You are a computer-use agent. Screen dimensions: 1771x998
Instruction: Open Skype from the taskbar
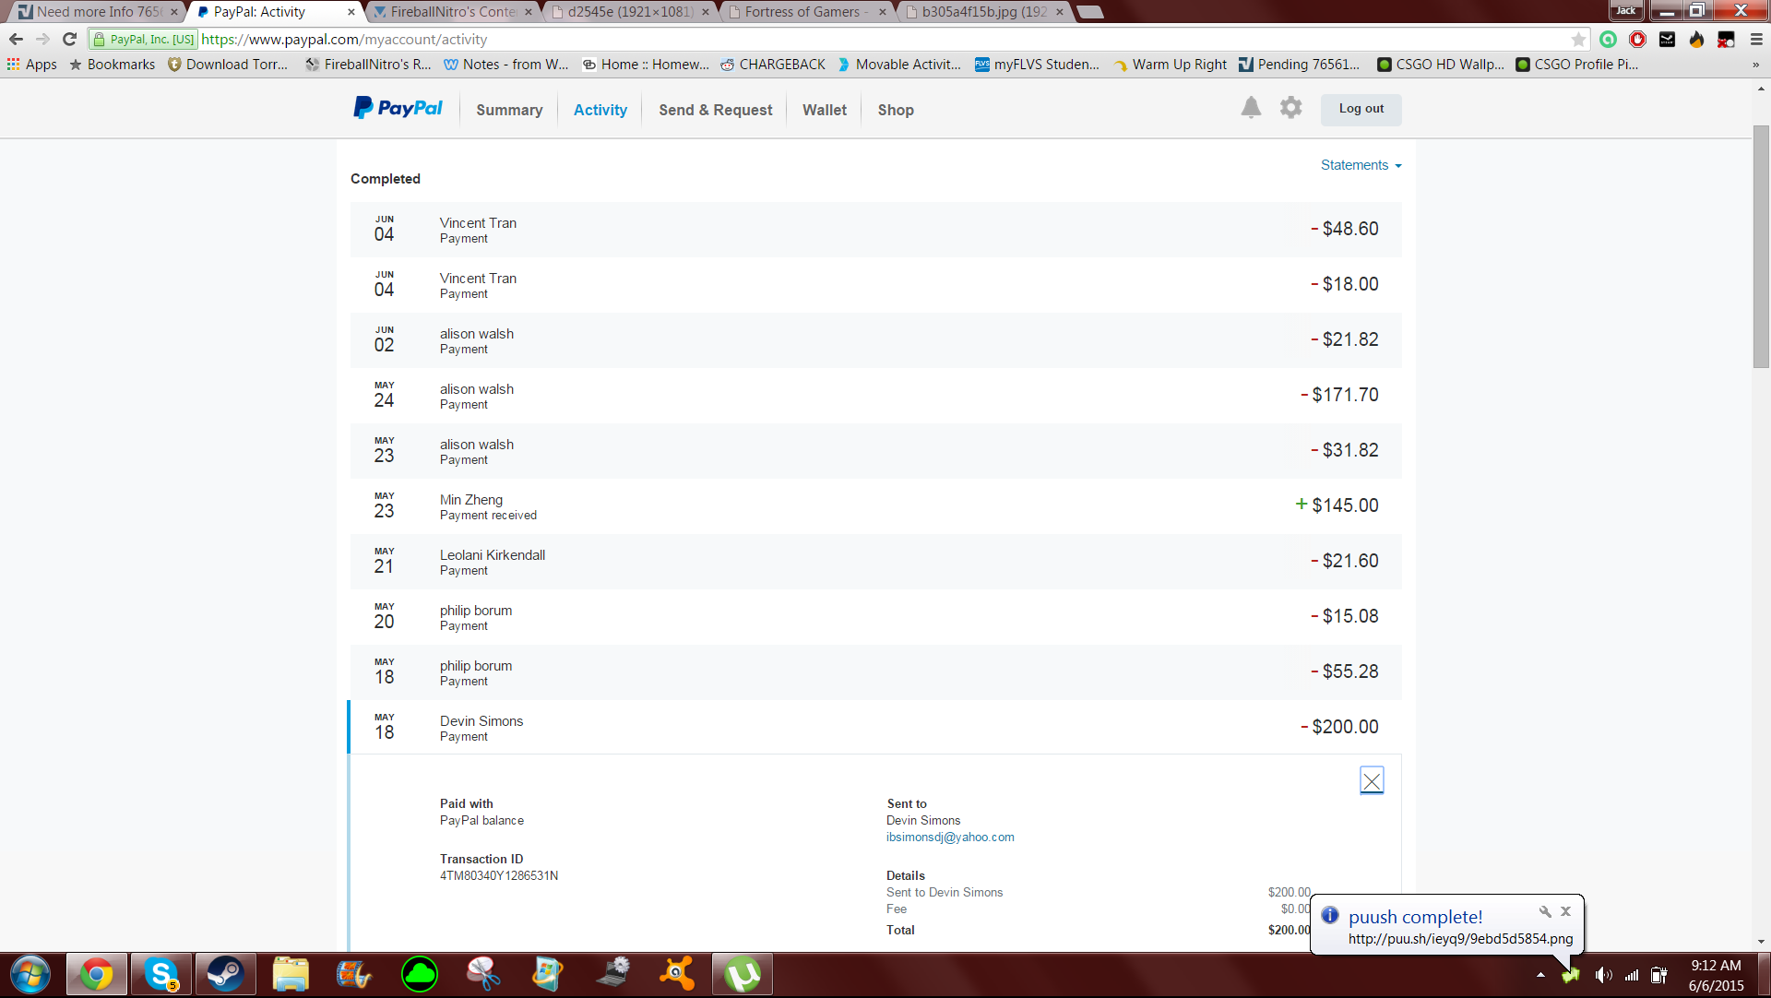tap(161, 974)
